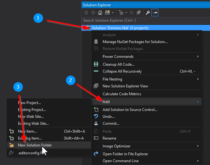Viewport: 210px width, 165px height.
Task: Click the Open Folder blue arrow icon
Action: [96, 154]
